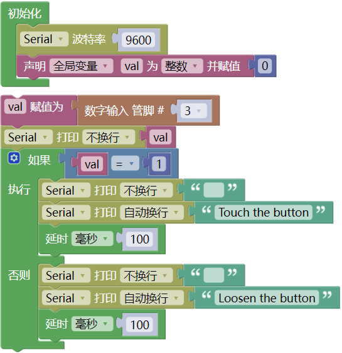Click the val field in the 赋值为 block

coord(15,106)
